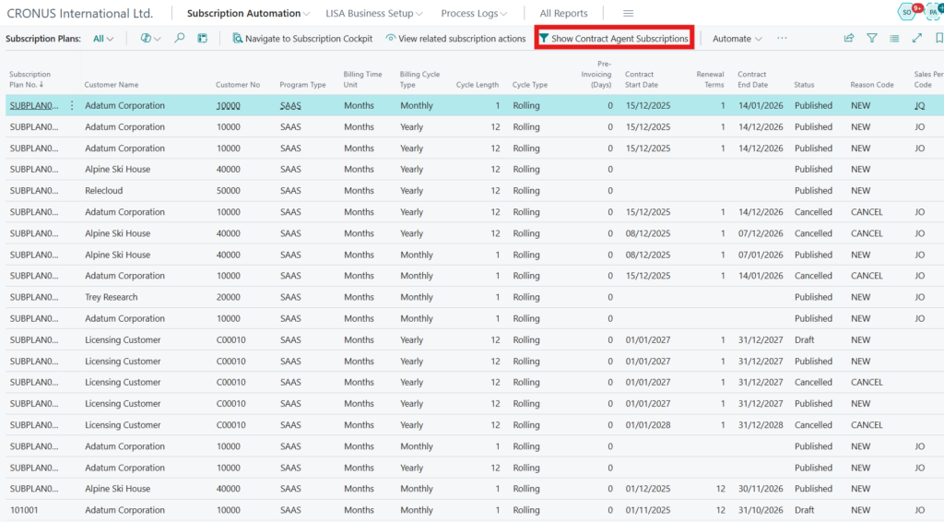Click the search magnifier icon

click(180, 39)
